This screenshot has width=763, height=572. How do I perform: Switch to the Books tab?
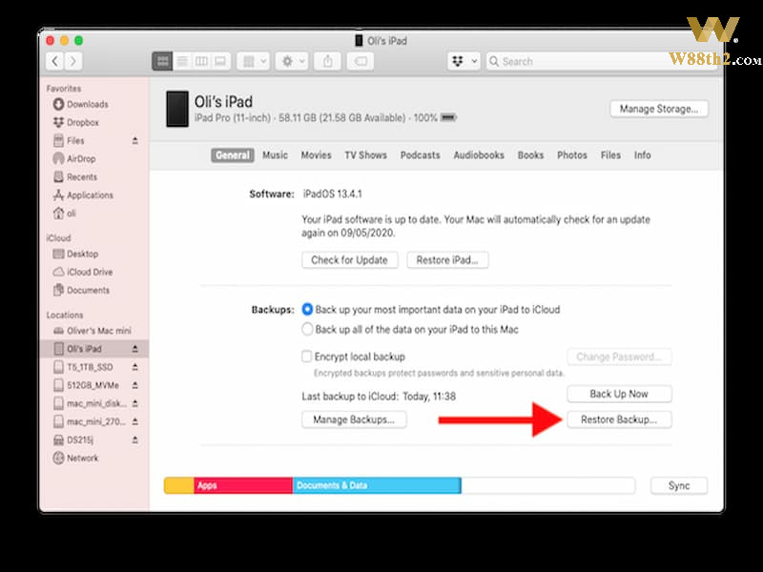click(530, 155)
